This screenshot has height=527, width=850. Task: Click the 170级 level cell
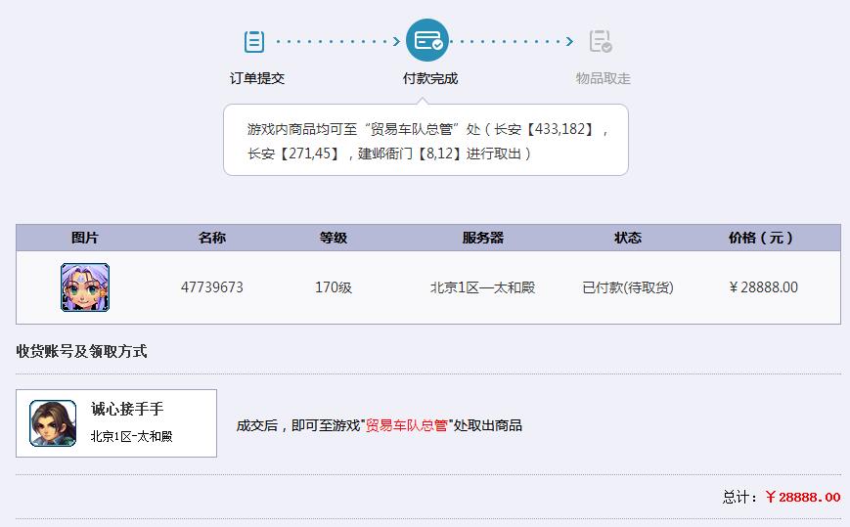334,287
